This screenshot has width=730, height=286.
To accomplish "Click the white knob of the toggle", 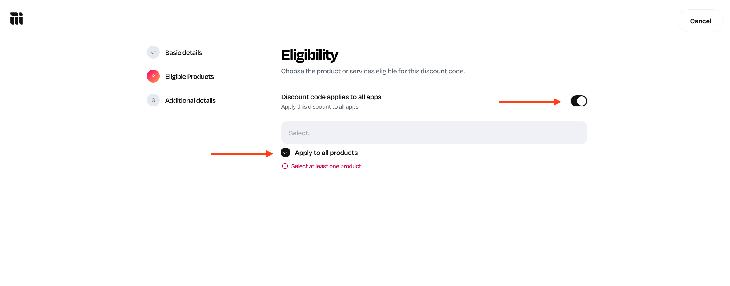I will (x=582, y=101).
